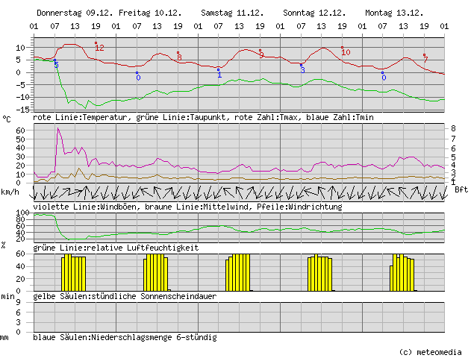Viewport: 471px width, 358px height.
Task: Click the stündliche Sonnenscheindauer legend caption
Action: click(x=125, y=296)
